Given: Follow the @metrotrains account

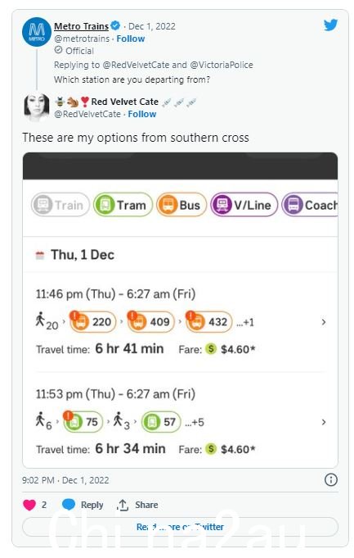Looking at the screenshot, I should (131, 39).
